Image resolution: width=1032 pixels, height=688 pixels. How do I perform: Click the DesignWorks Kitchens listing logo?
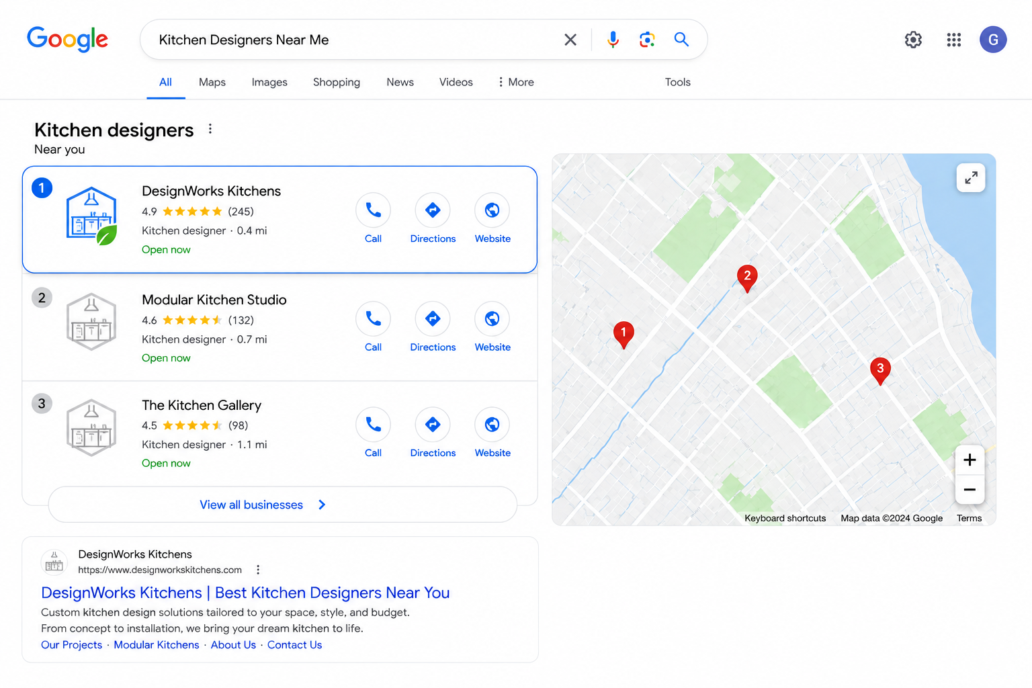[x=92, y=215]
